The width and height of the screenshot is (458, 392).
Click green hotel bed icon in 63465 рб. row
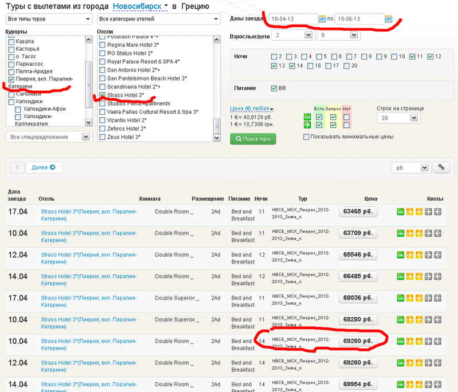click(400, 211)
